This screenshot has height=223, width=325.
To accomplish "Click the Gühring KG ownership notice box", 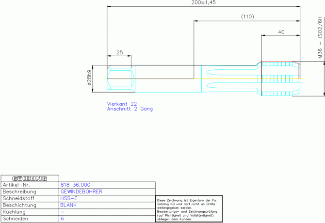I will pyautogui.click(x=189, y=209).
